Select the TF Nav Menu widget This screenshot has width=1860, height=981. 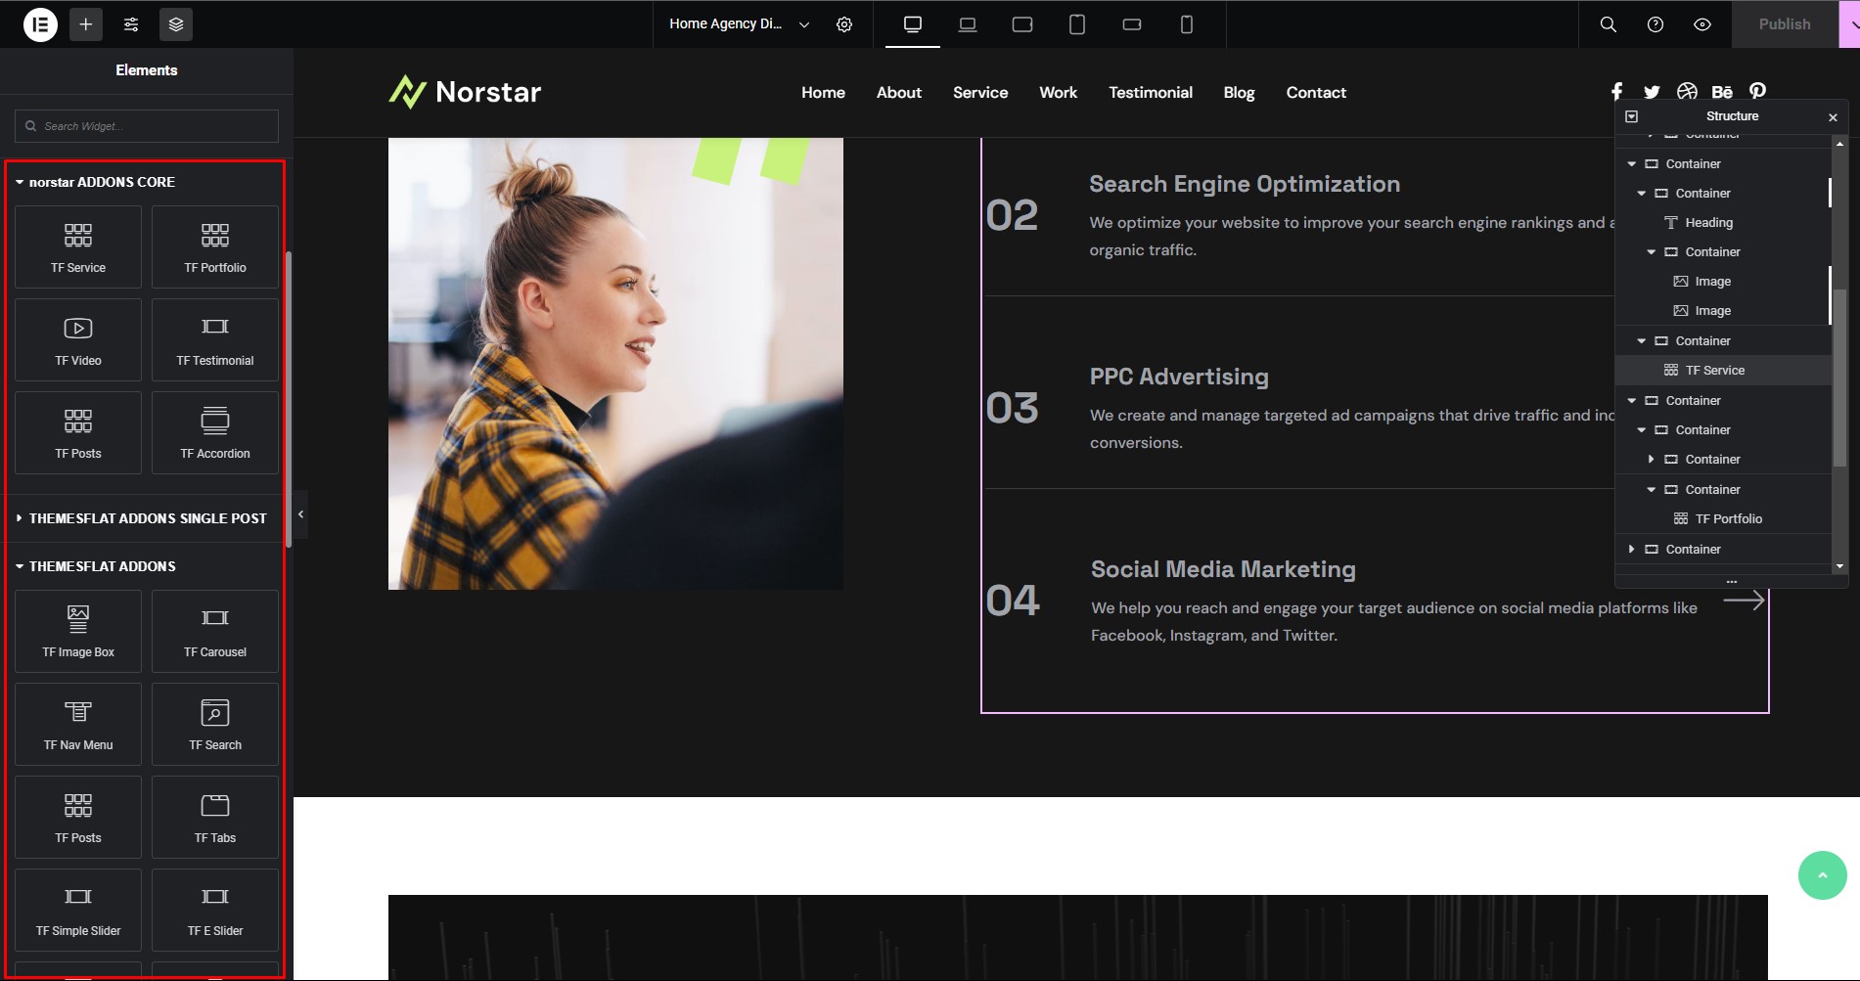(x=78, y=724)
